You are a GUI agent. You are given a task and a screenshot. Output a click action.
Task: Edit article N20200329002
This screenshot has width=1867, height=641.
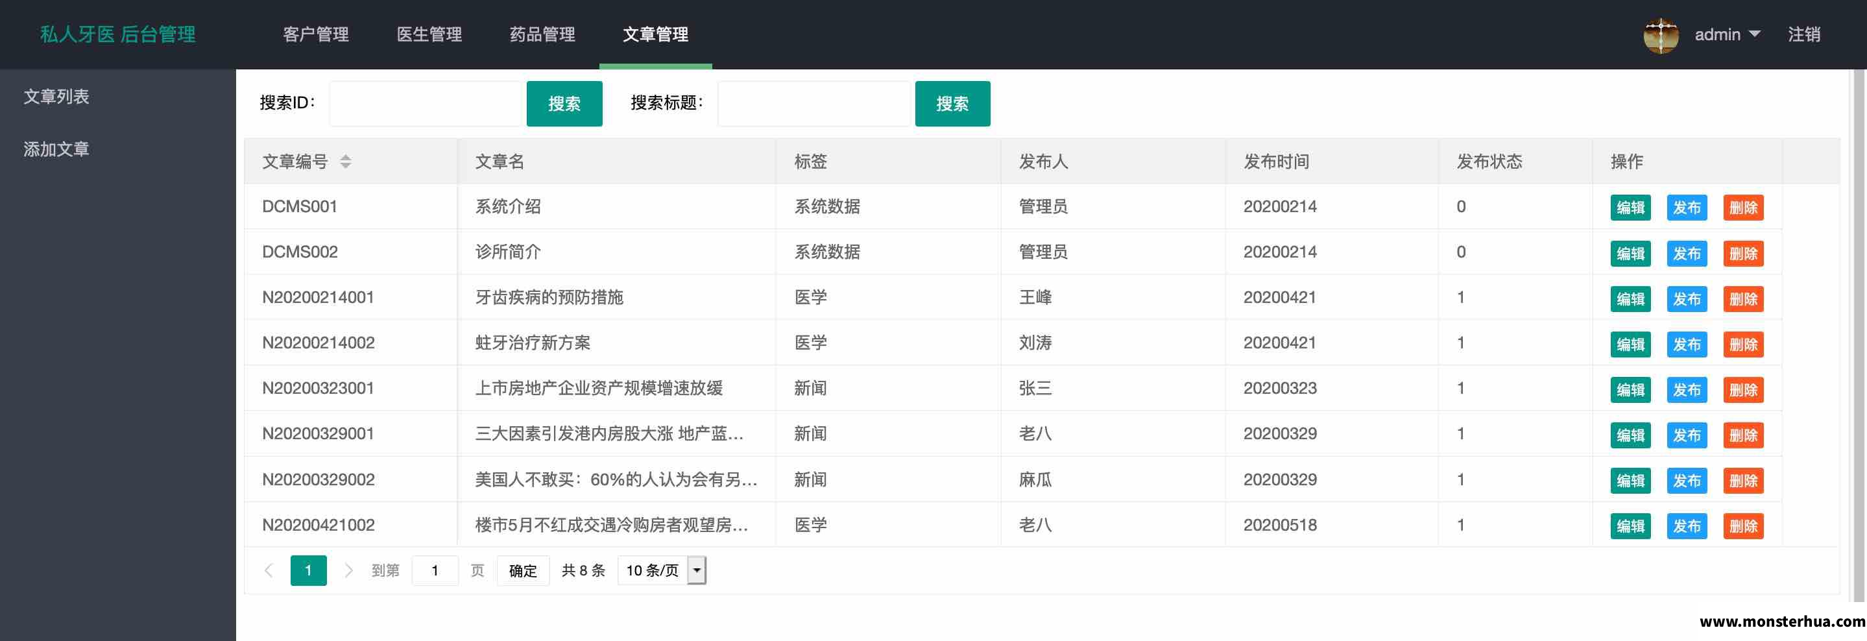(1631, 481)
